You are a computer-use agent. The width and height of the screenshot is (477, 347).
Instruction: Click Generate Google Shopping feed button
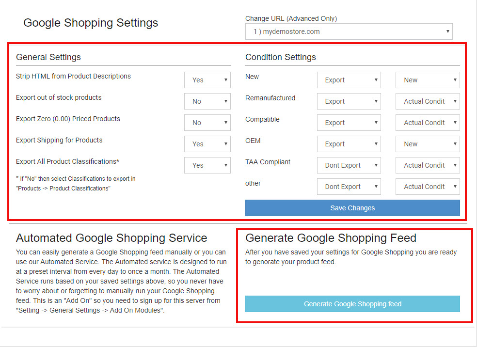pos(352,304)
